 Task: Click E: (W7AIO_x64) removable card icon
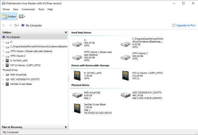[77, 76]
